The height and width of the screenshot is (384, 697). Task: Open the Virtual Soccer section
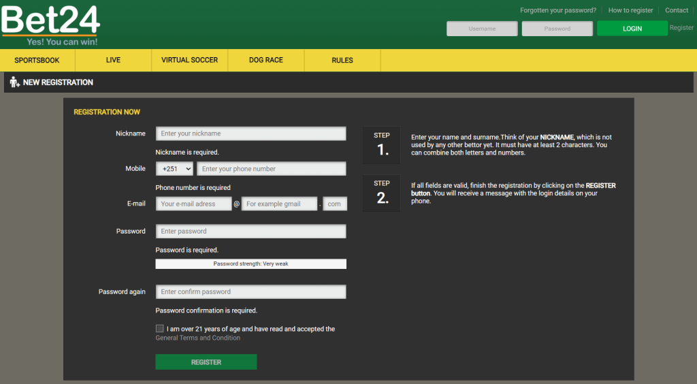[x=190, y=60]
